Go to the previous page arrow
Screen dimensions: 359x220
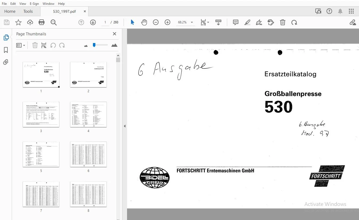(81, 22)
